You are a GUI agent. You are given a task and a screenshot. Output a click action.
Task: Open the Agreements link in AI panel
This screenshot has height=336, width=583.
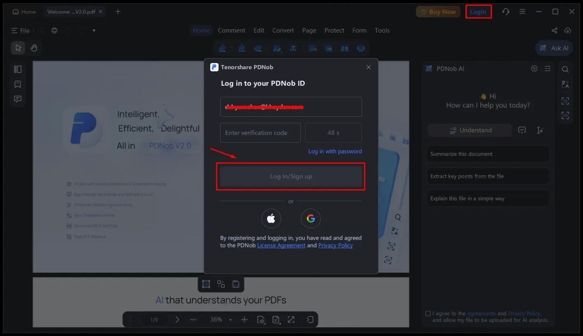click(481, 313)
